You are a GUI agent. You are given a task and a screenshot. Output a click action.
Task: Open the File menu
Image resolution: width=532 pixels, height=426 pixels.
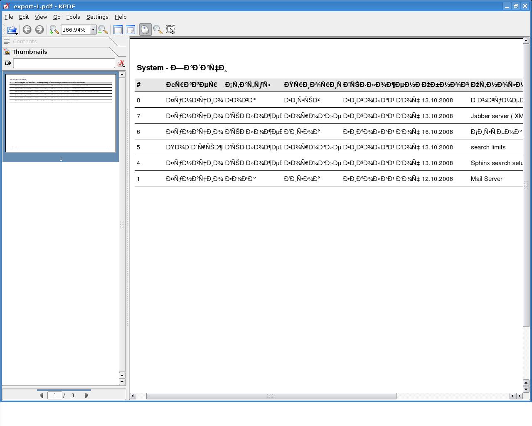point(9,17)
